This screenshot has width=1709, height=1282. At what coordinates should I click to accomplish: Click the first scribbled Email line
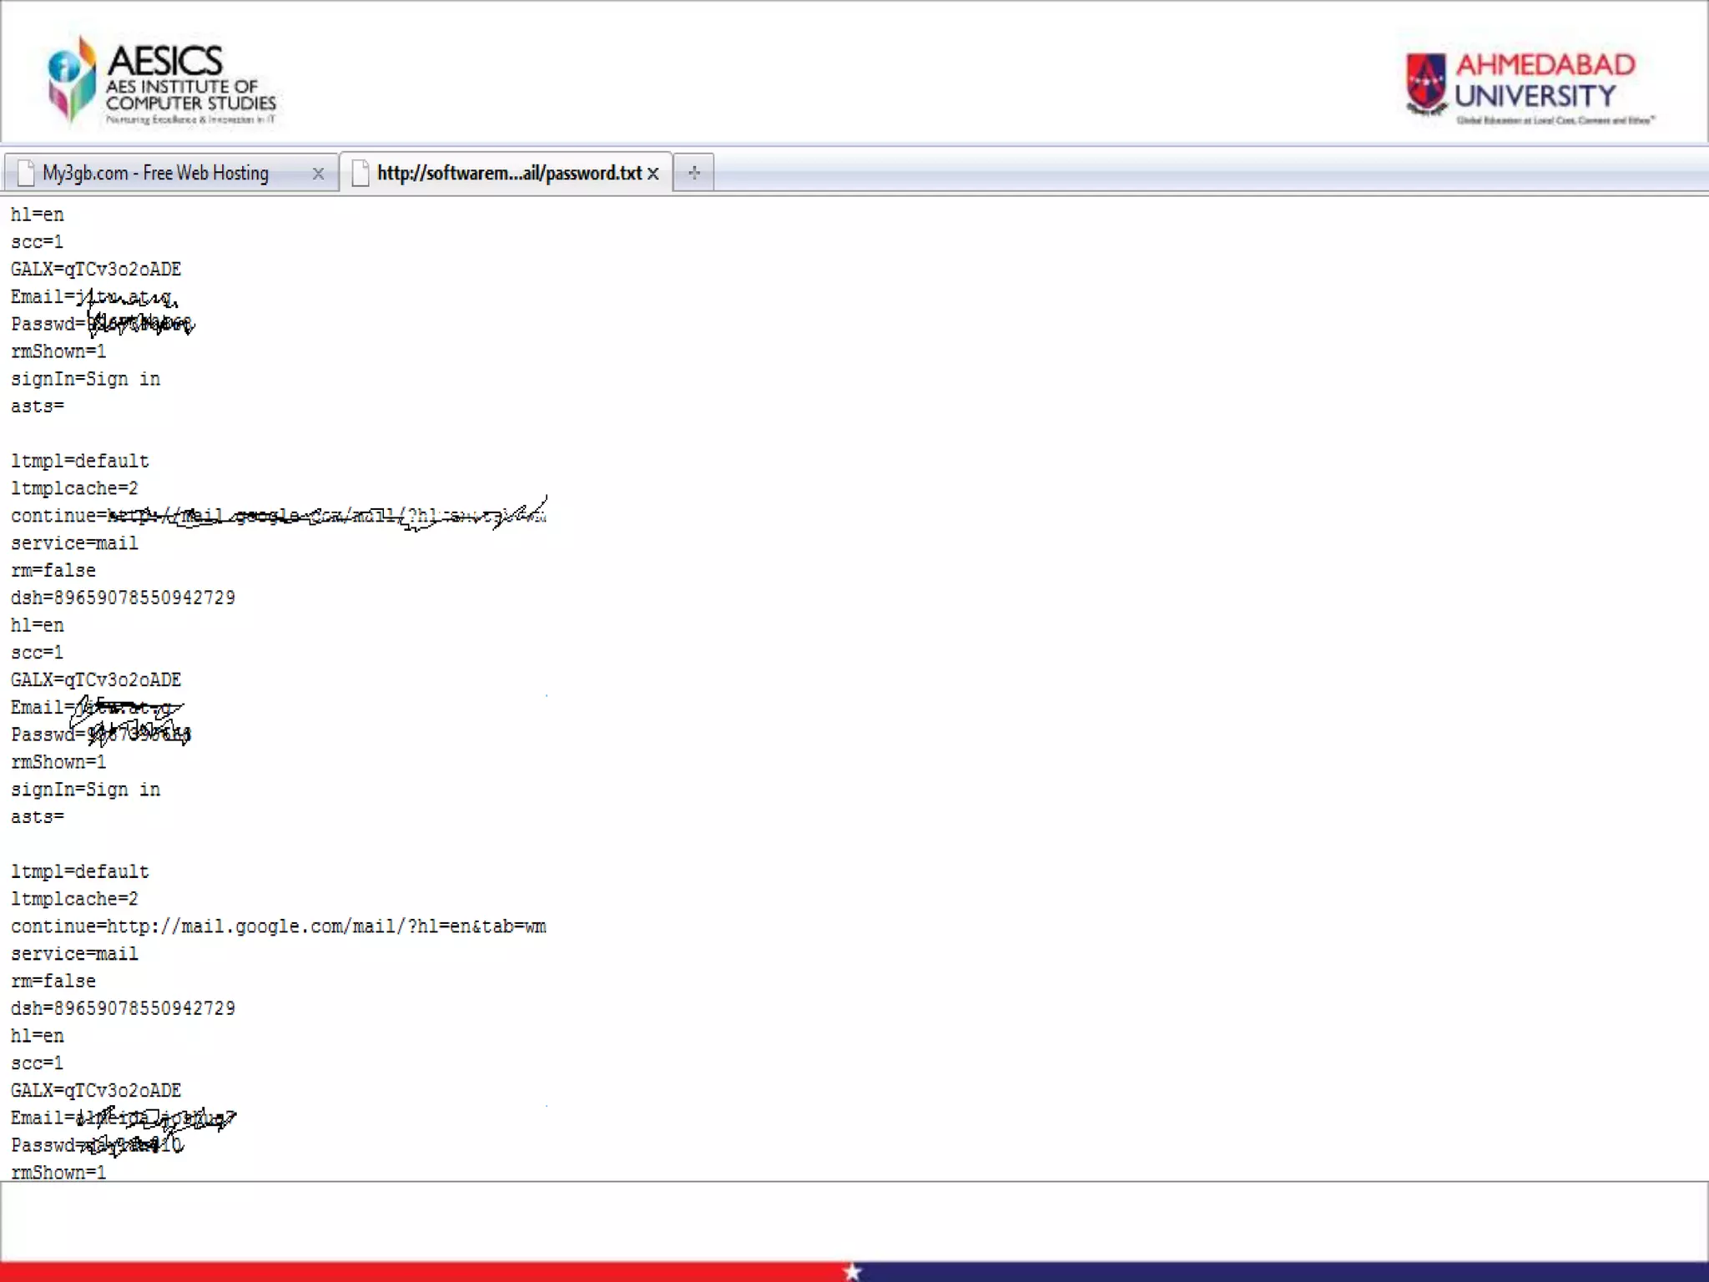point(93,297)
